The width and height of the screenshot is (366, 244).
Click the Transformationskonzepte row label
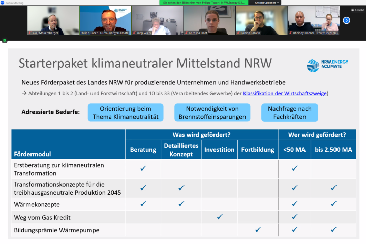click(x=68, y=189)
